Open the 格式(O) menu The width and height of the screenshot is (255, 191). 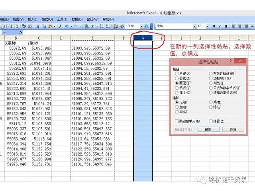[47, 19]
